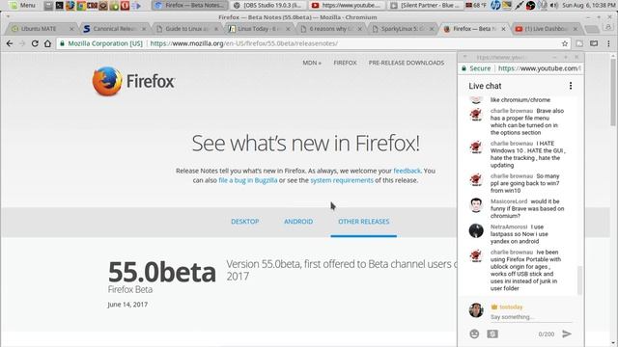Select the ANDROID release tab
618x347 pixels.
pos(298,222)
